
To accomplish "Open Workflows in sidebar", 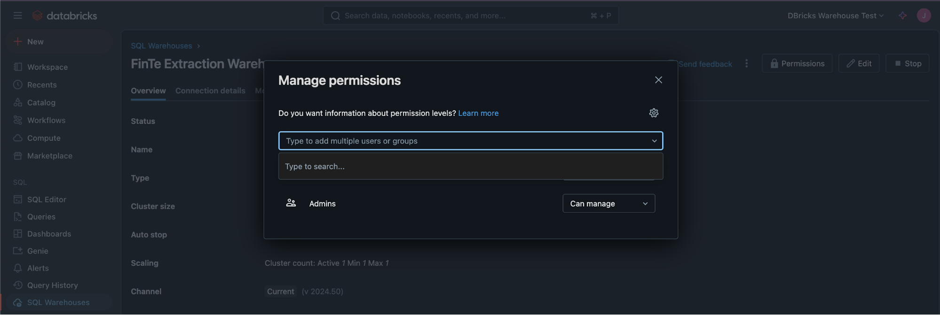I will pyautogui.click(x=47, y=121).
